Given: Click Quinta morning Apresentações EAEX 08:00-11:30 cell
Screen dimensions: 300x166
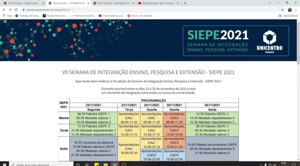Looking at the screenshot, I should coord(174,118).
